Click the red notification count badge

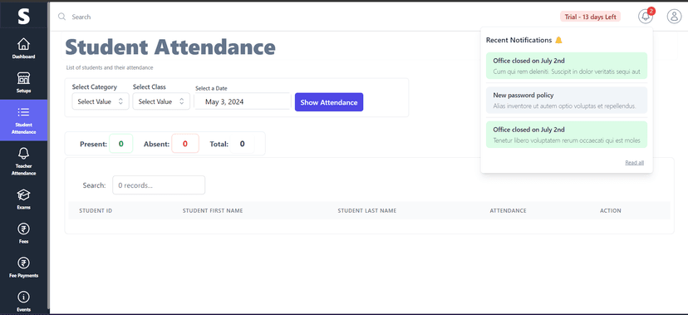pos(651,11)
